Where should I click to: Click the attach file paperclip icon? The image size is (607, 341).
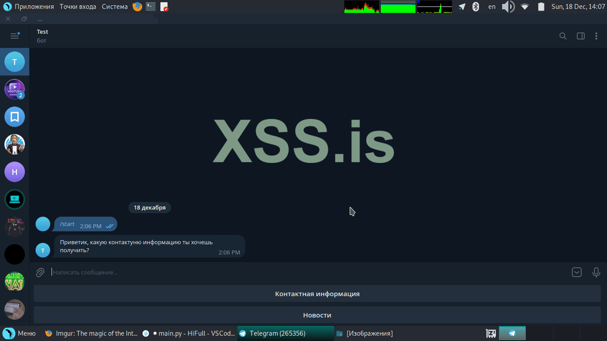40,272
